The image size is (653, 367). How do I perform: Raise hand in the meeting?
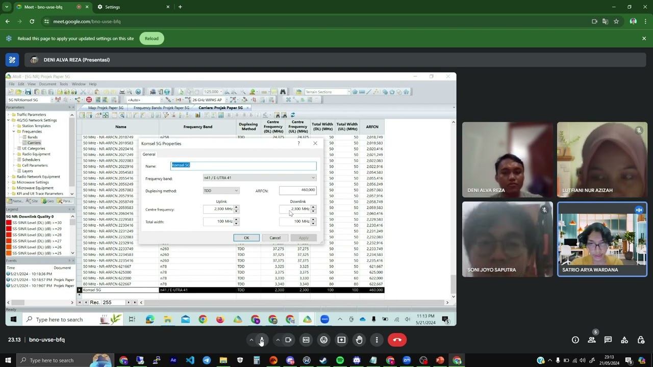[359, 340]
